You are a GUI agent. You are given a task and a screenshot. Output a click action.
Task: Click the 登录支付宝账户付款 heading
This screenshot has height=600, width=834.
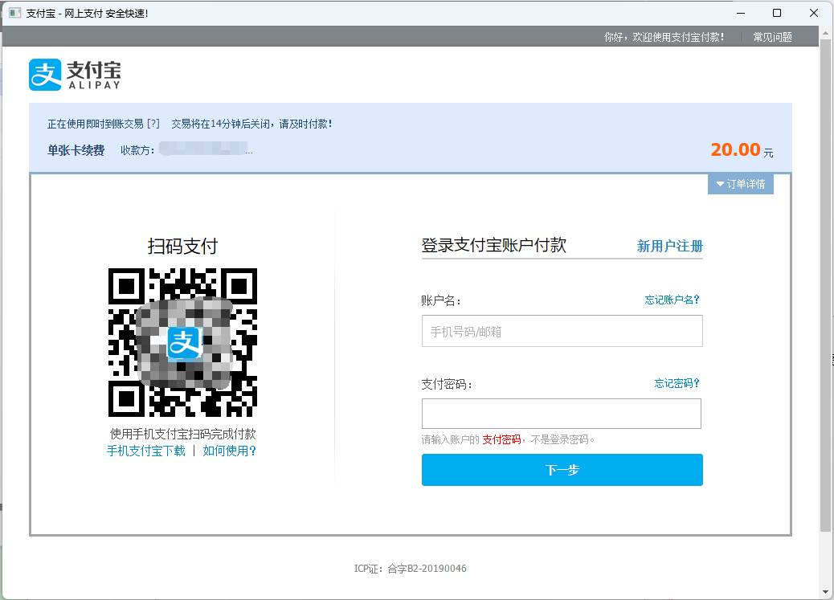point(493,245)
